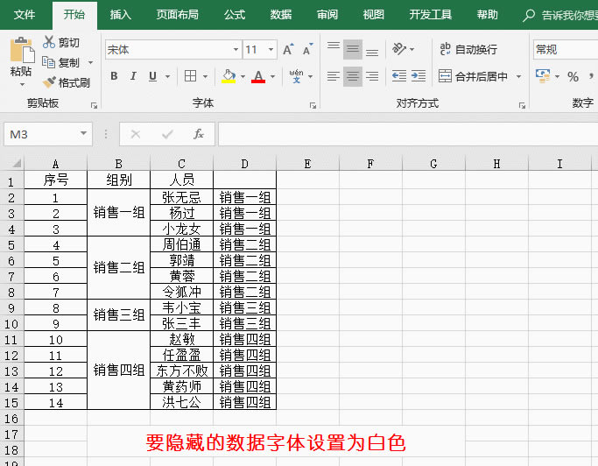Open the font group dialog launcher
This screenshot has width=598, height=466.
313,106
